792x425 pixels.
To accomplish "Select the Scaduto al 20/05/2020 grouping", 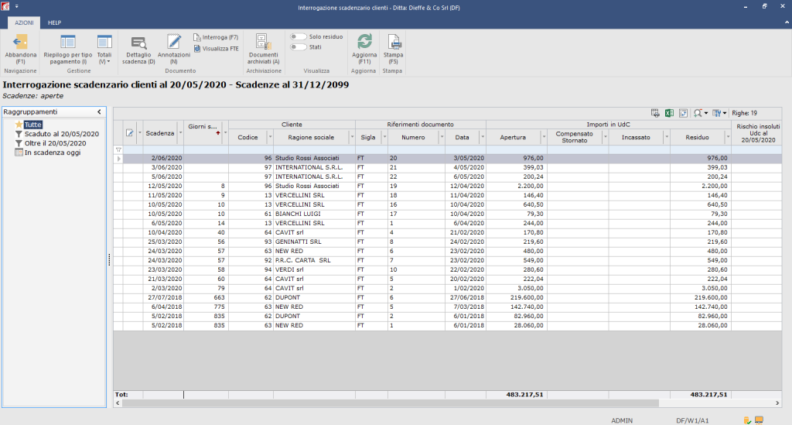I will coord(62,134).
